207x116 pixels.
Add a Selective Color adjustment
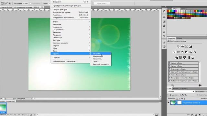pos(193,58)
